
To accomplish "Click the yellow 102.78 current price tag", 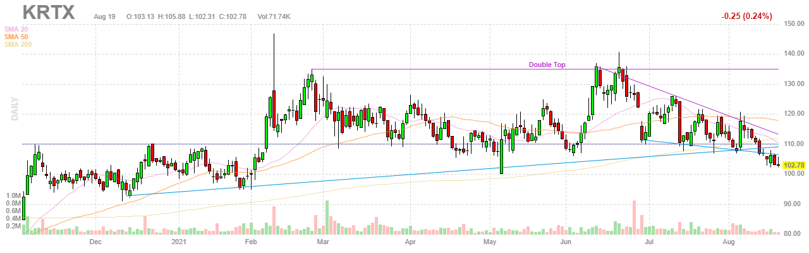I will coord(794,165).
